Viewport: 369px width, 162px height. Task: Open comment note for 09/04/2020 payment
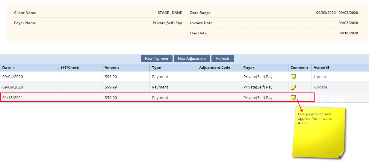pyautogui.click(x=293, y=77)
